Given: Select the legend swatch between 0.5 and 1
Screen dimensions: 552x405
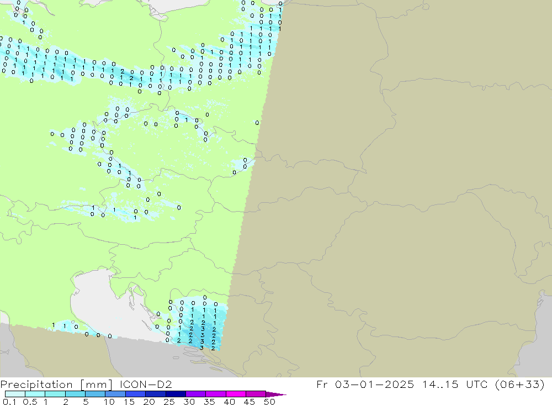Looking at the screenshot, I should pyautogui.click(x=35, y=394).
